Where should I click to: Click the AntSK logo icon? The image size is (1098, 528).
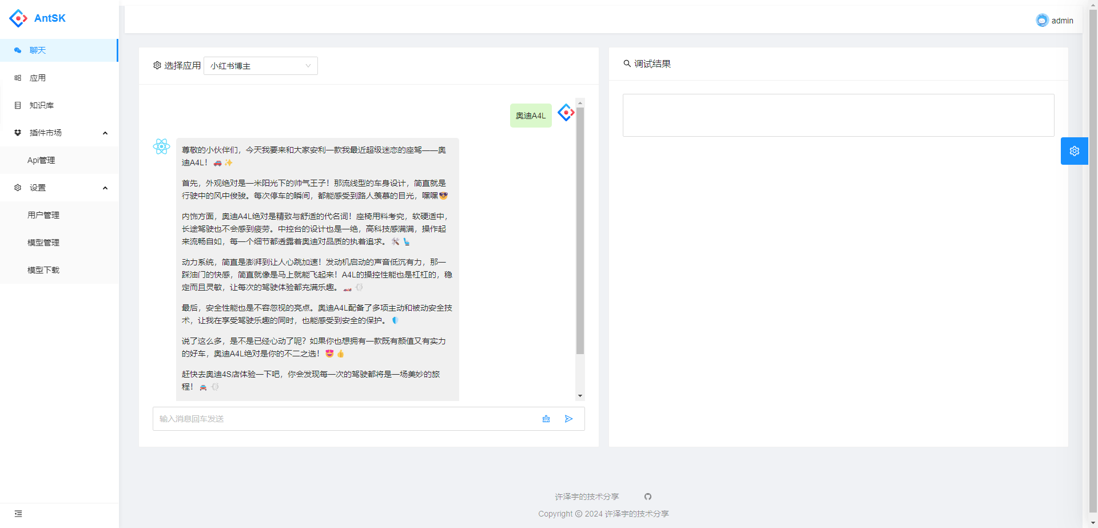coord(18,18)
